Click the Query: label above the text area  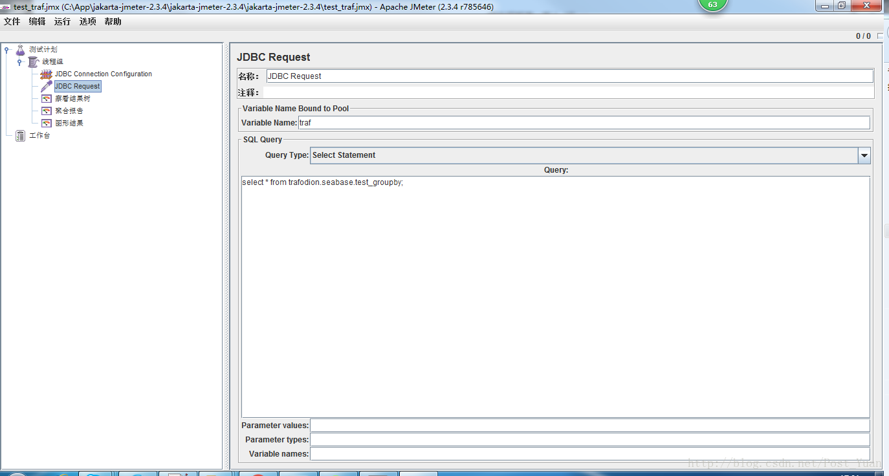click(x=556, y=170)
